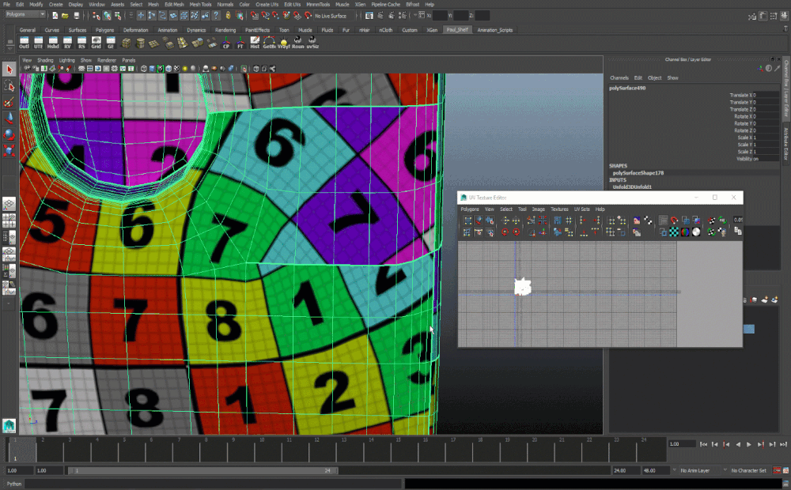Select the Paint Selection tool
This screenshot has height=490, width=791.
(8, 100)
